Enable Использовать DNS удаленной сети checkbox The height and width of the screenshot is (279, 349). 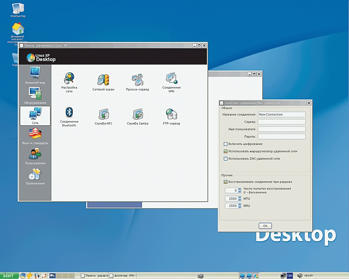[x=226, y=159]
